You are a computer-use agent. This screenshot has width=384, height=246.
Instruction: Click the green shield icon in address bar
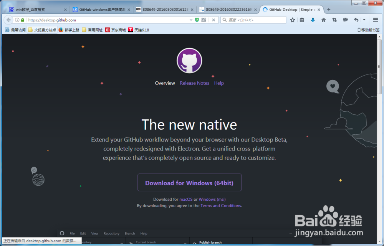click(197, 20)
